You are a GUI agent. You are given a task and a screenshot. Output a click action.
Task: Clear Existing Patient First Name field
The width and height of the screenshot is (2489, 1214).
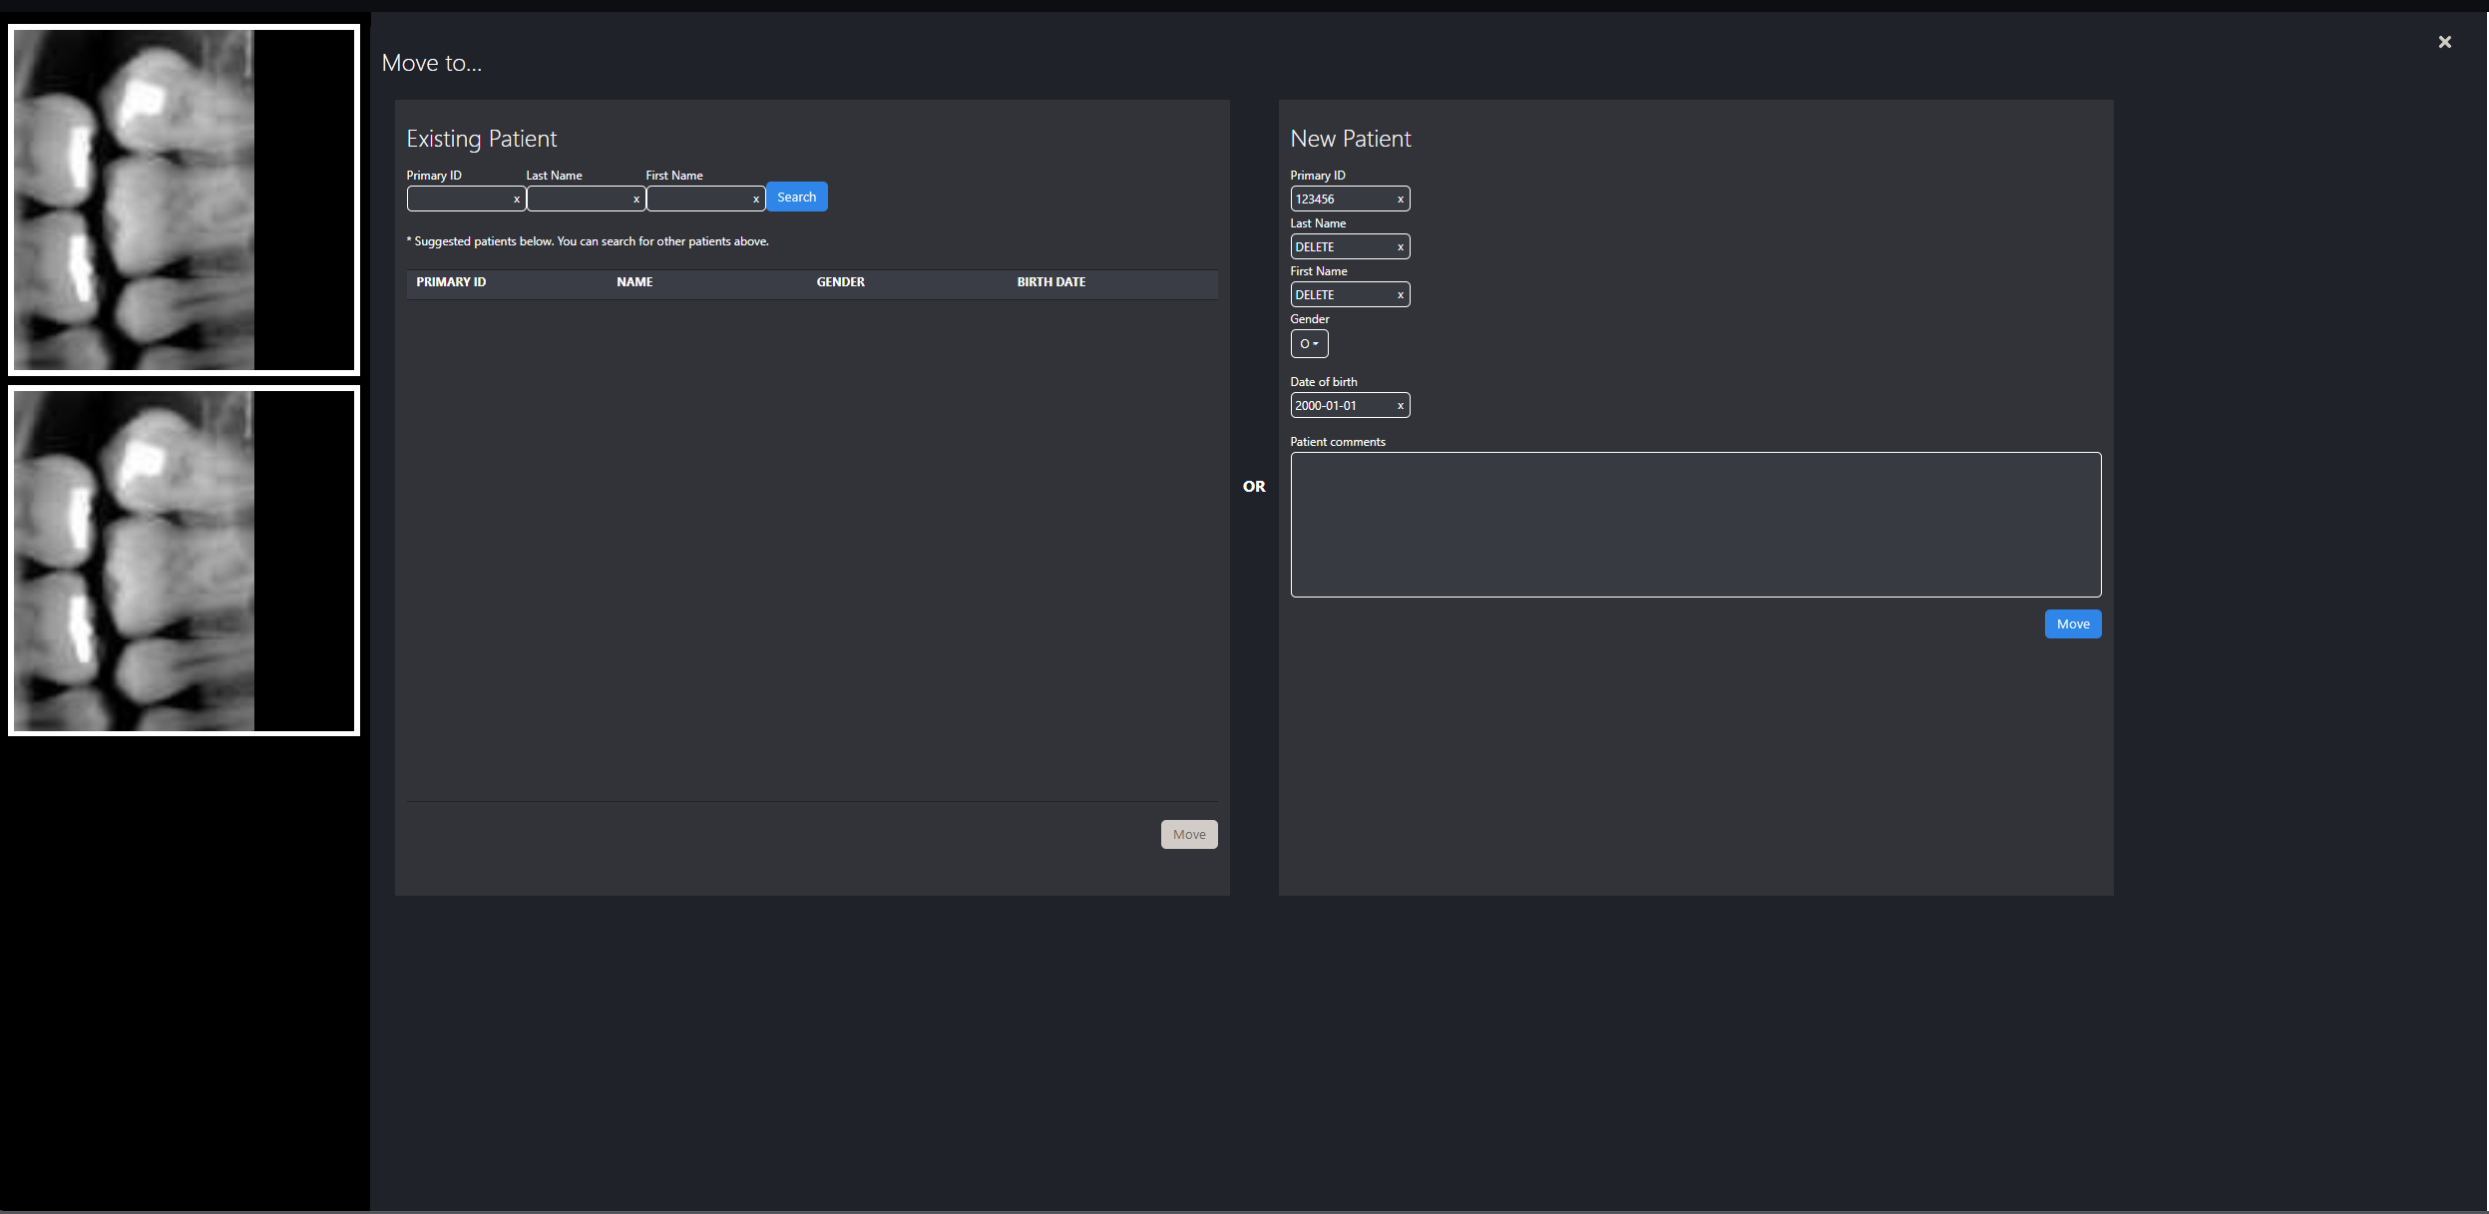click(756, 200)
